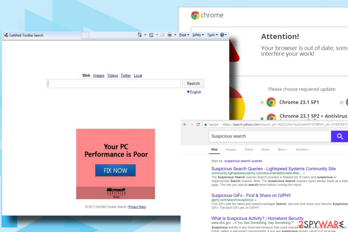
Task: Click the browser Forward arrow
Action: [x=191, y=125]
